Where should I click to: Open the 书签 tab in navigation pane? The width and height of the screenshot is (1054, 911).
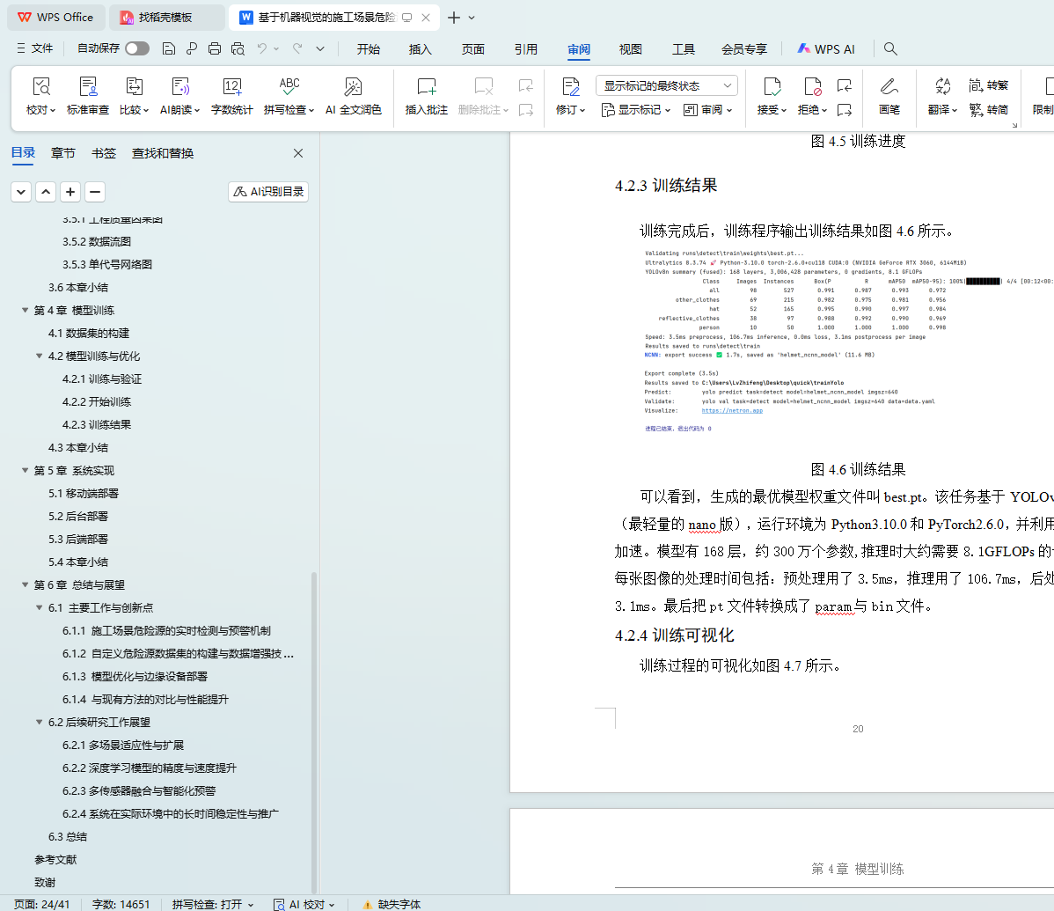(x=104, y=153)
